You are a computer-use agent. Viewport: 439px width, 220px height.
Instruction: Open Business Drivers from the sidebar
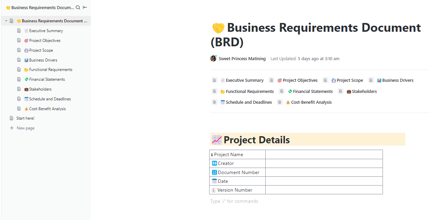click(43, 60)
